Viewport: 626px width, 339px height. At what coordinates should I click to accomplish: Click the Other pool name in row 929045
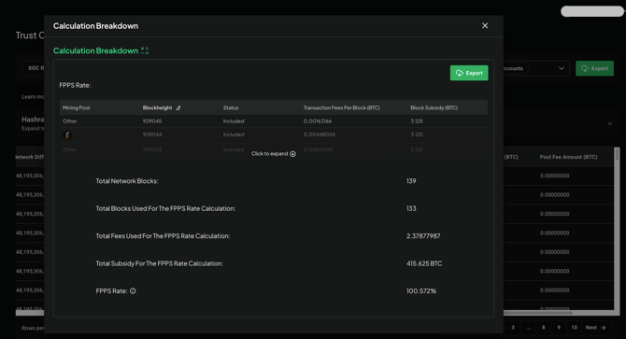(x=70, y=121)
